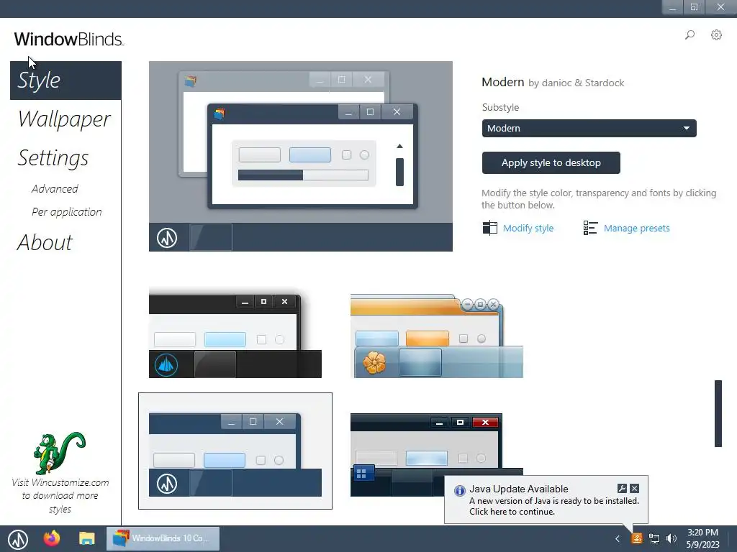This screenshot has width=737, height=552.
Task: Expand the Substyle dropdown
Action: (x=589, y=128)
